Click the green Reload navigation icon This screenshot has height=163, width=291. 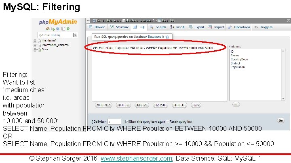68,29
